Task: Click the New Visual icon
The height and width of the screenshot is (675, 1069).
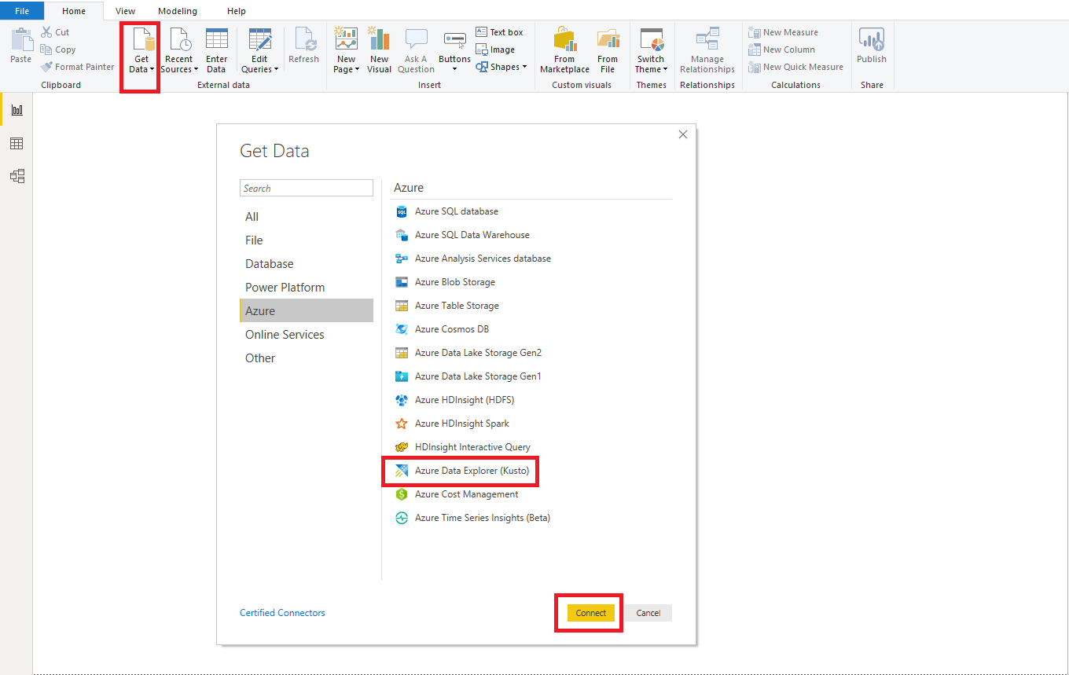Action: 379,49
